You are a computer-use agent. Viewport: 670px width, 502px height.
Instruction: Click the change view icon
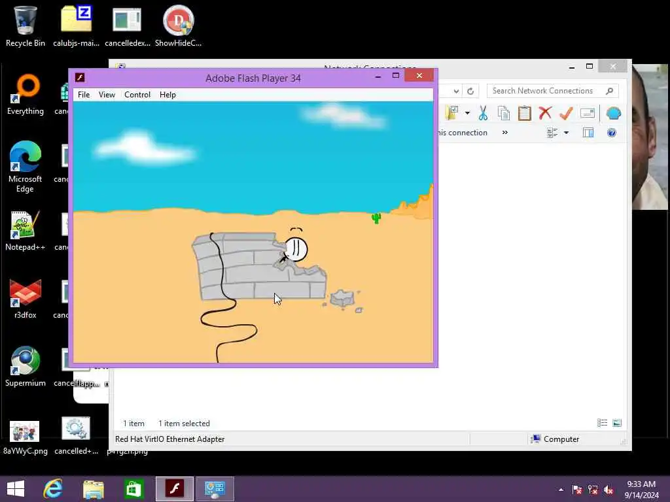[x=552, y=133]
